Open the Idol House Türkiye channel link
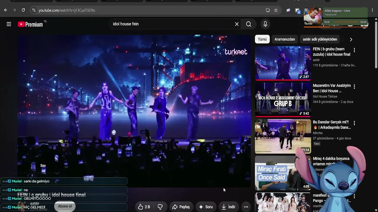This screenshot has height=212, width=378. tap(325, 97)
